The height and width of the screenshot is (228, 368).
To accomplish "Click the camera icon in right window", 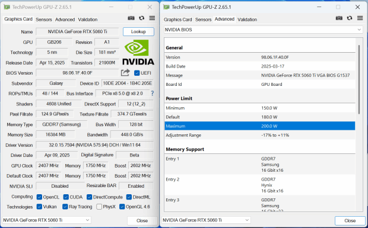I will (339, 18).
